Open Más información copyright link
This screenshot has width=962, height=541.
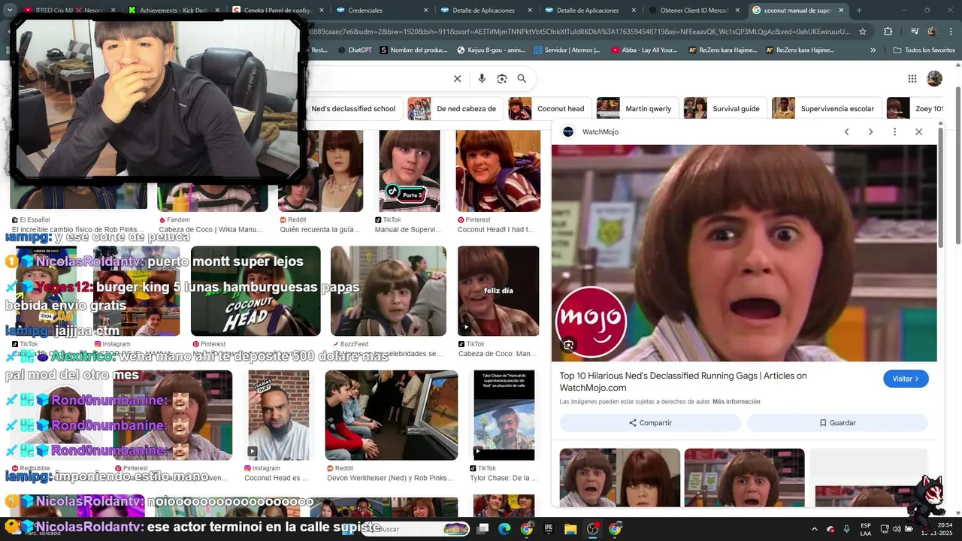(x=736, y=402)
